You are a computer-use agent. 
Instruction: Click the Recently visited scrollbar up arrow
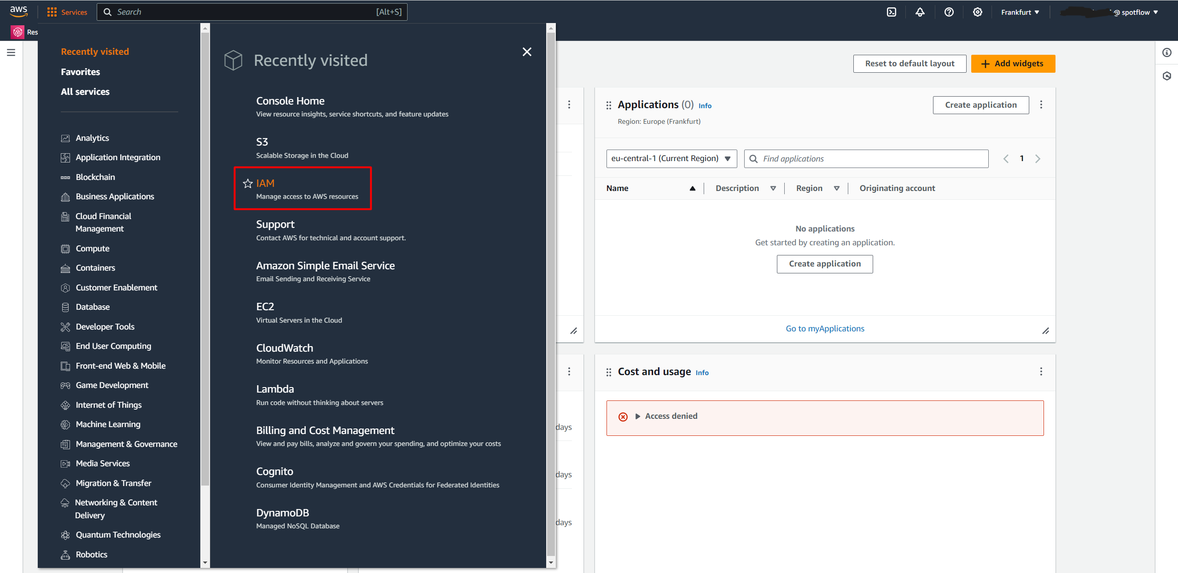pyautogui.click(x=550, y=29)
